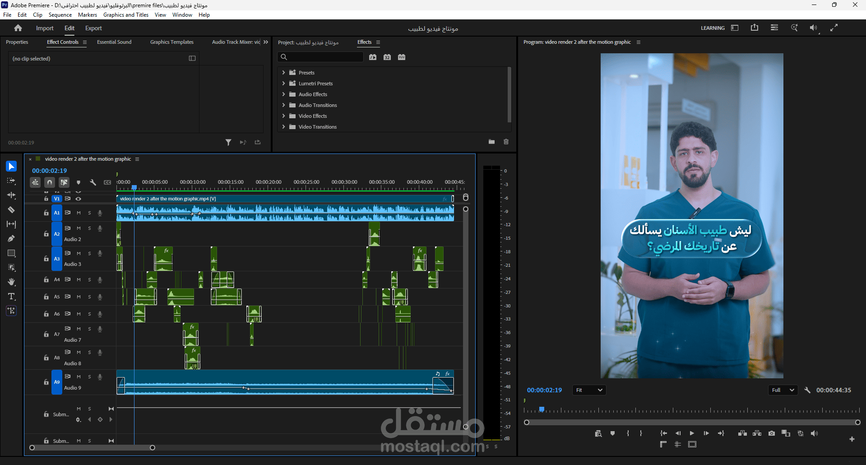
Task: Switch to Graphics Templates tab
Action: point(172,42)
